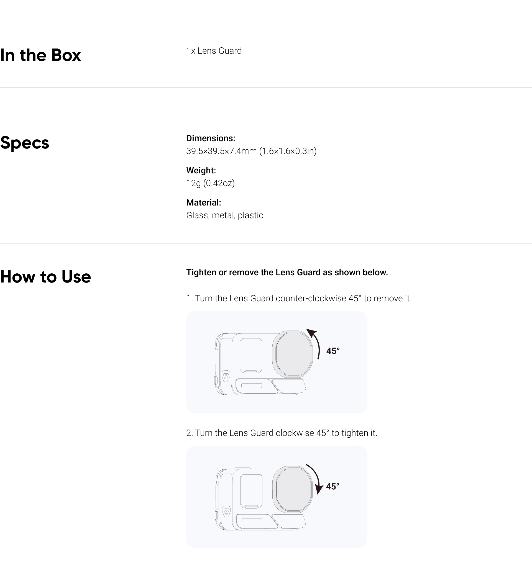Click the "In the Box" heading

pyautogui.click(x=41, y=55)
